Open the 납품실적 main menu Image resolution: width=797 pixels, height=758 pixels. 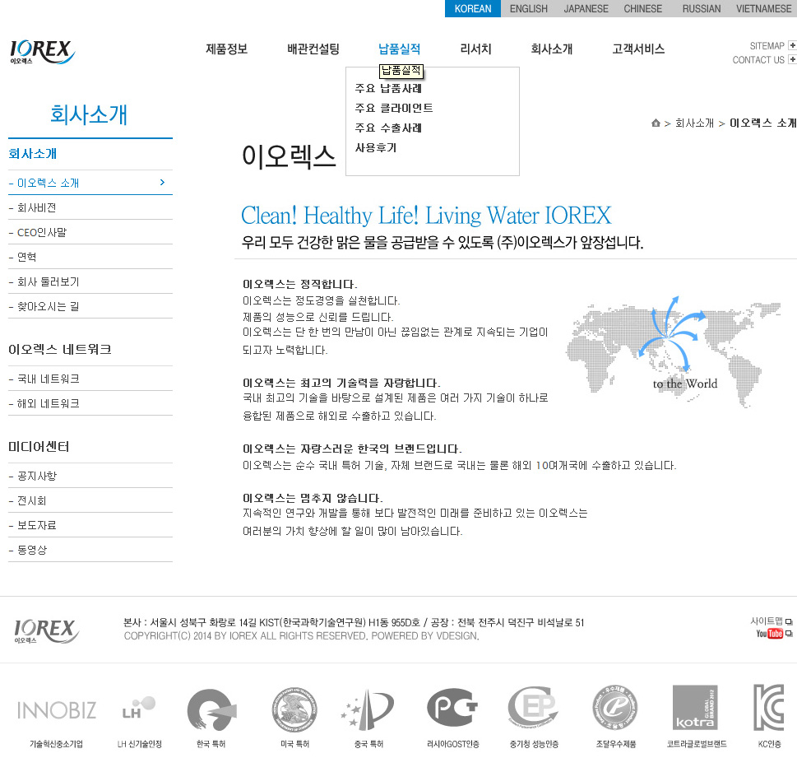coord(400,49)
